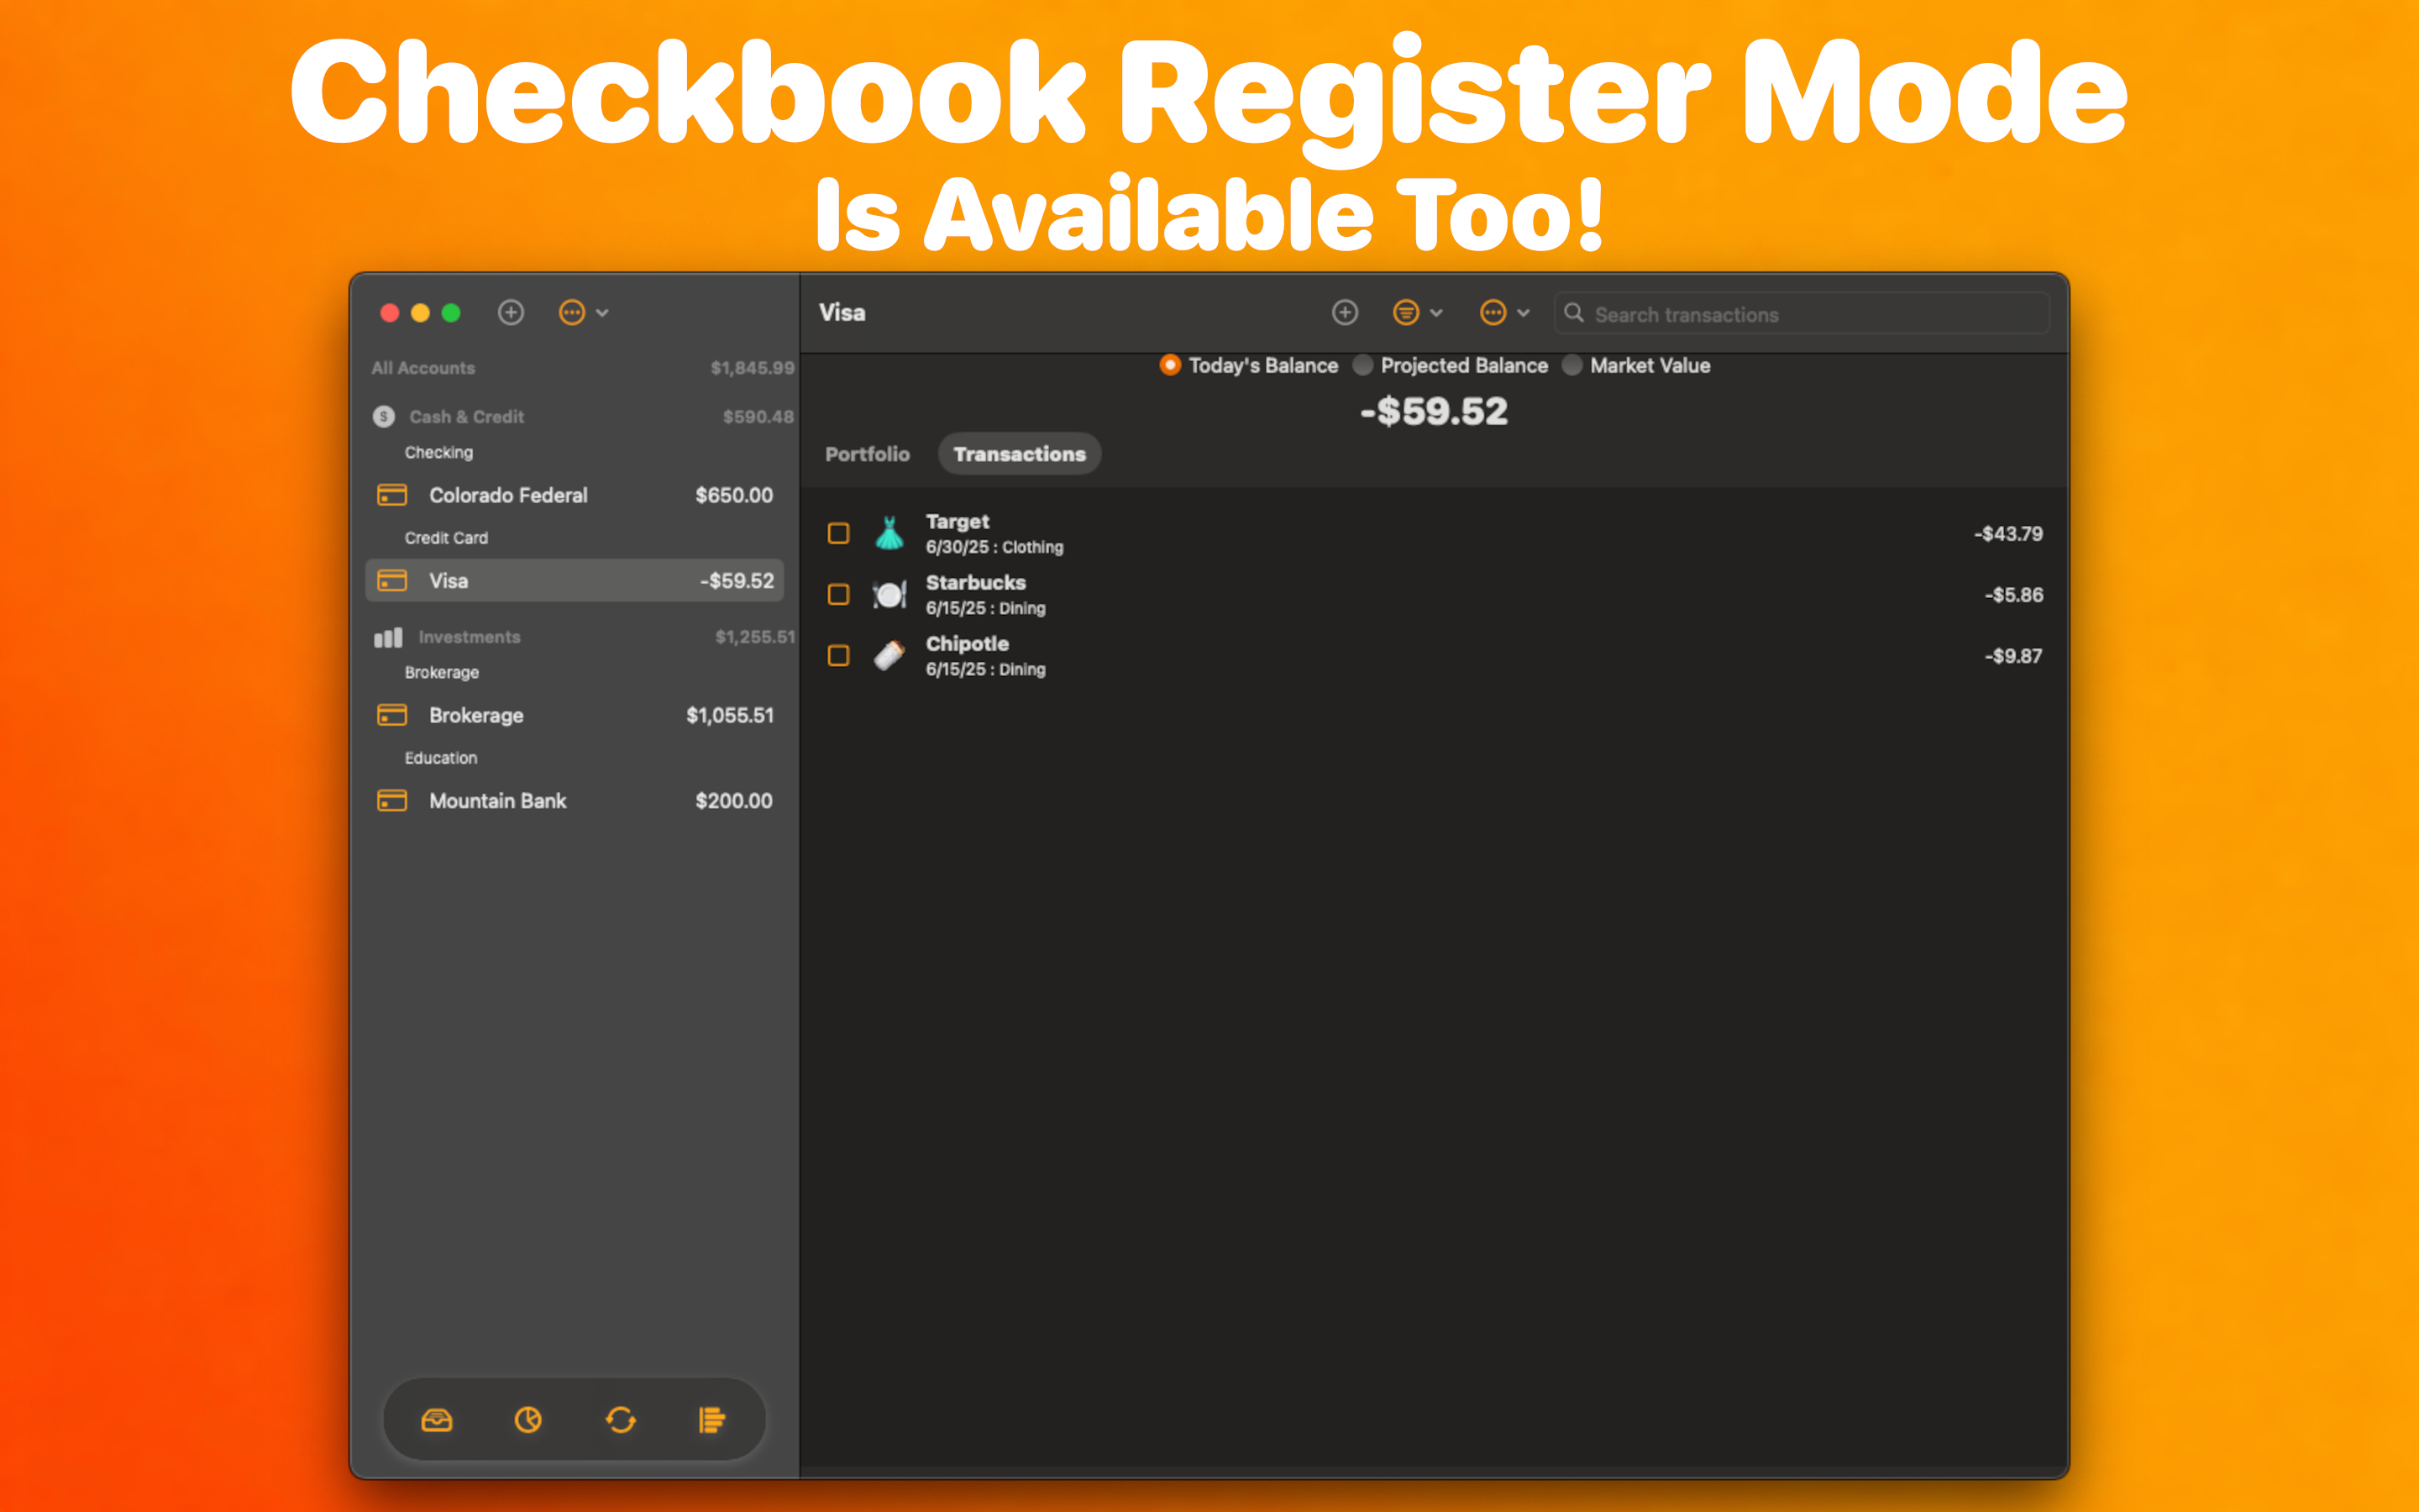Click the burrito icon for Chipotle

pos(889,656)
